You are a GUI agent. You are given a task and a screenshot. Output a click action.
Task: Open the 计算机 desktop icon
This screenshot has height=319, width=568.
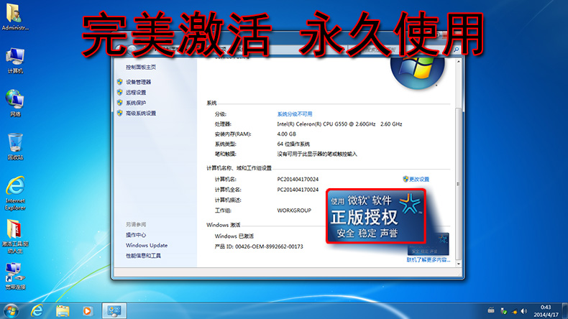(14, 57)
